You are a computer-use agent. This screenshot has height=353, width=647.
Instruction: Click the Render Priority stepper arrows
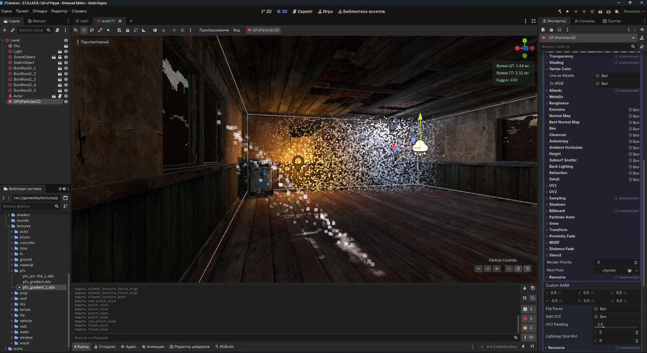[635, 262]
